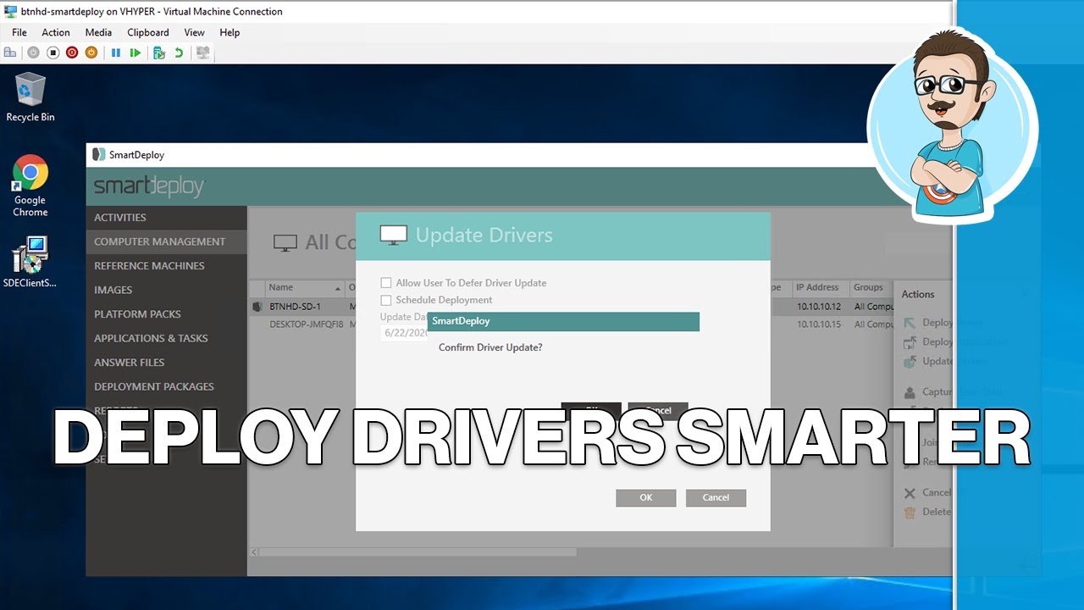Open ANSWER FILES in the sidebar

[x=166, y=363]
